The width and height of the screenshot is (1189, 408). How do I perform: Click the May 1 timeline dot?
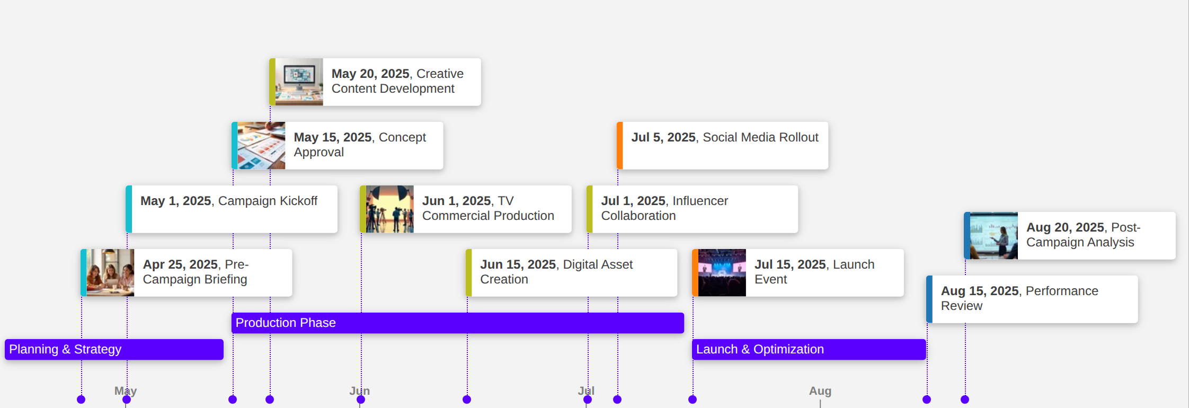[x=127, y=400]
